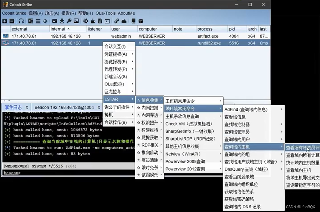Viewport: 320px width, 212px height.
Task: Expand the 凭证提权(A) submenu
Action: click(x=119, y=54)
